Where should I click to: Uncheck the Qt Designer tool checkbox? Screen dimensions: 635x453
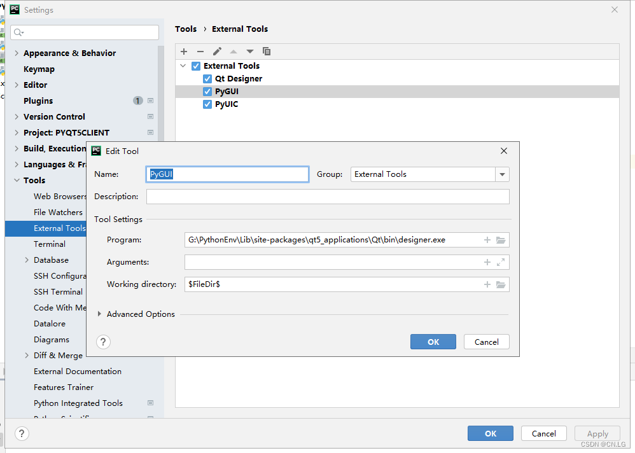(x=207, y=78)
